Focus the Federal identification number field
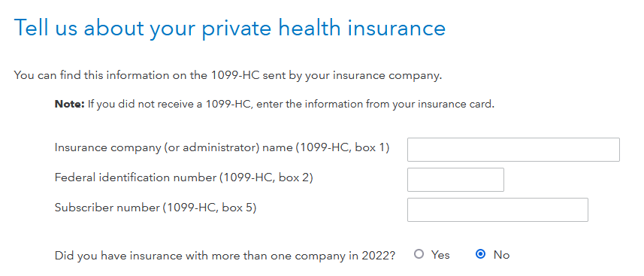 [455, 180]
